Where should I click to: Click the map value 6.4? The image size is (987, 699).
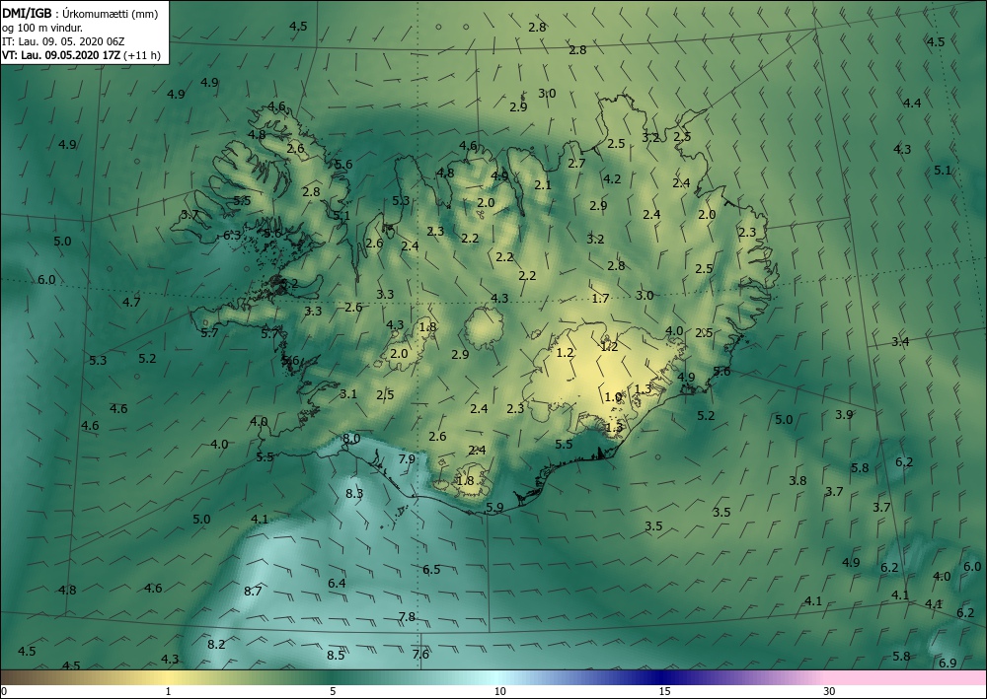tap(337, 584)
